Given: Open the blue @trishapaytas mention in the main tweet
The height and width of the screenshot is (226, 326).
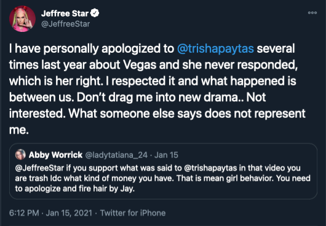Looking at the screenshot, I should coord(215,49).
